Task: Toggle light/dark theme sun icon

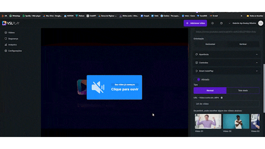Action: [212, 23]
